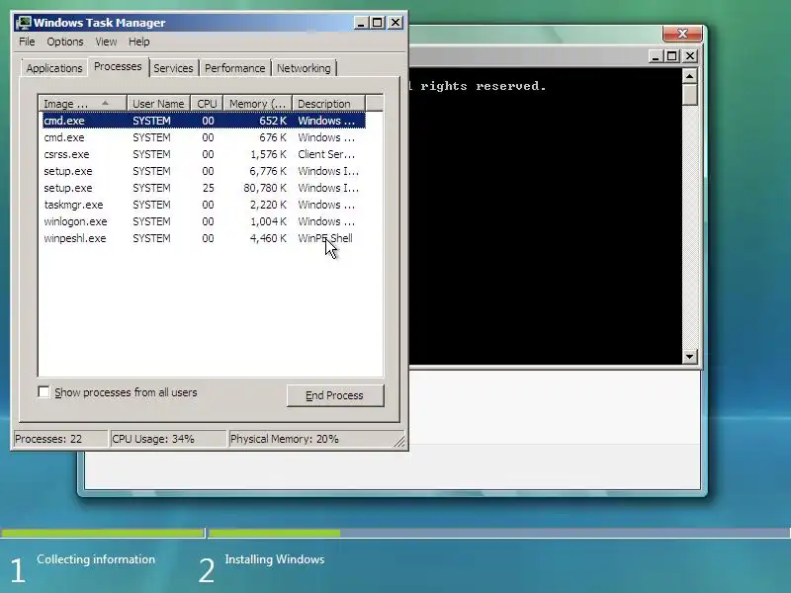Enable Show processes from all users
Viewport: 791px width, 593px height.
click(44, 392)
